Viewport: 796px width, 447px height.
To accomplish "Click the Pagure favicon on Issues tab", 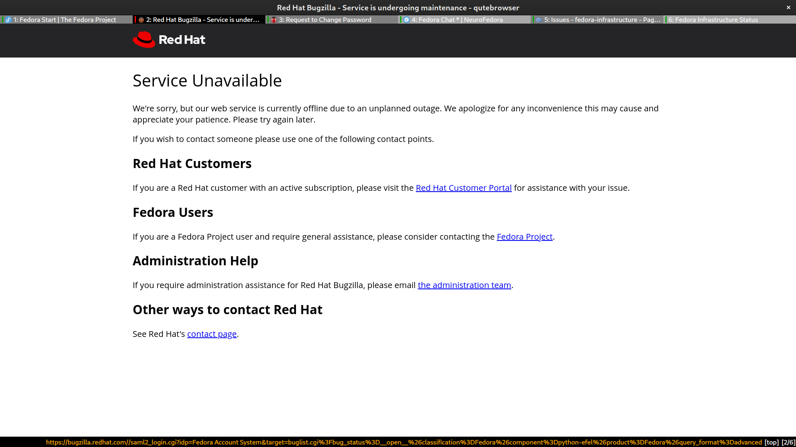I will coord(539,20).
